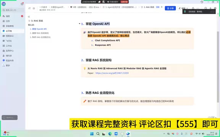
Task: Click the plus icon beside the avatar
Action: pyautogui.click(x=22, y=4)
